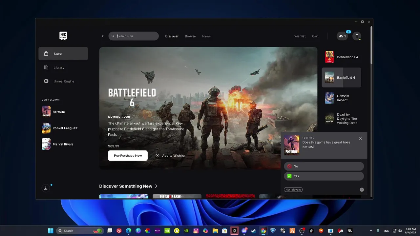This screenshot has width=420, height=236.
Task: Click the Search store field
Action: (x=134, y=36)
